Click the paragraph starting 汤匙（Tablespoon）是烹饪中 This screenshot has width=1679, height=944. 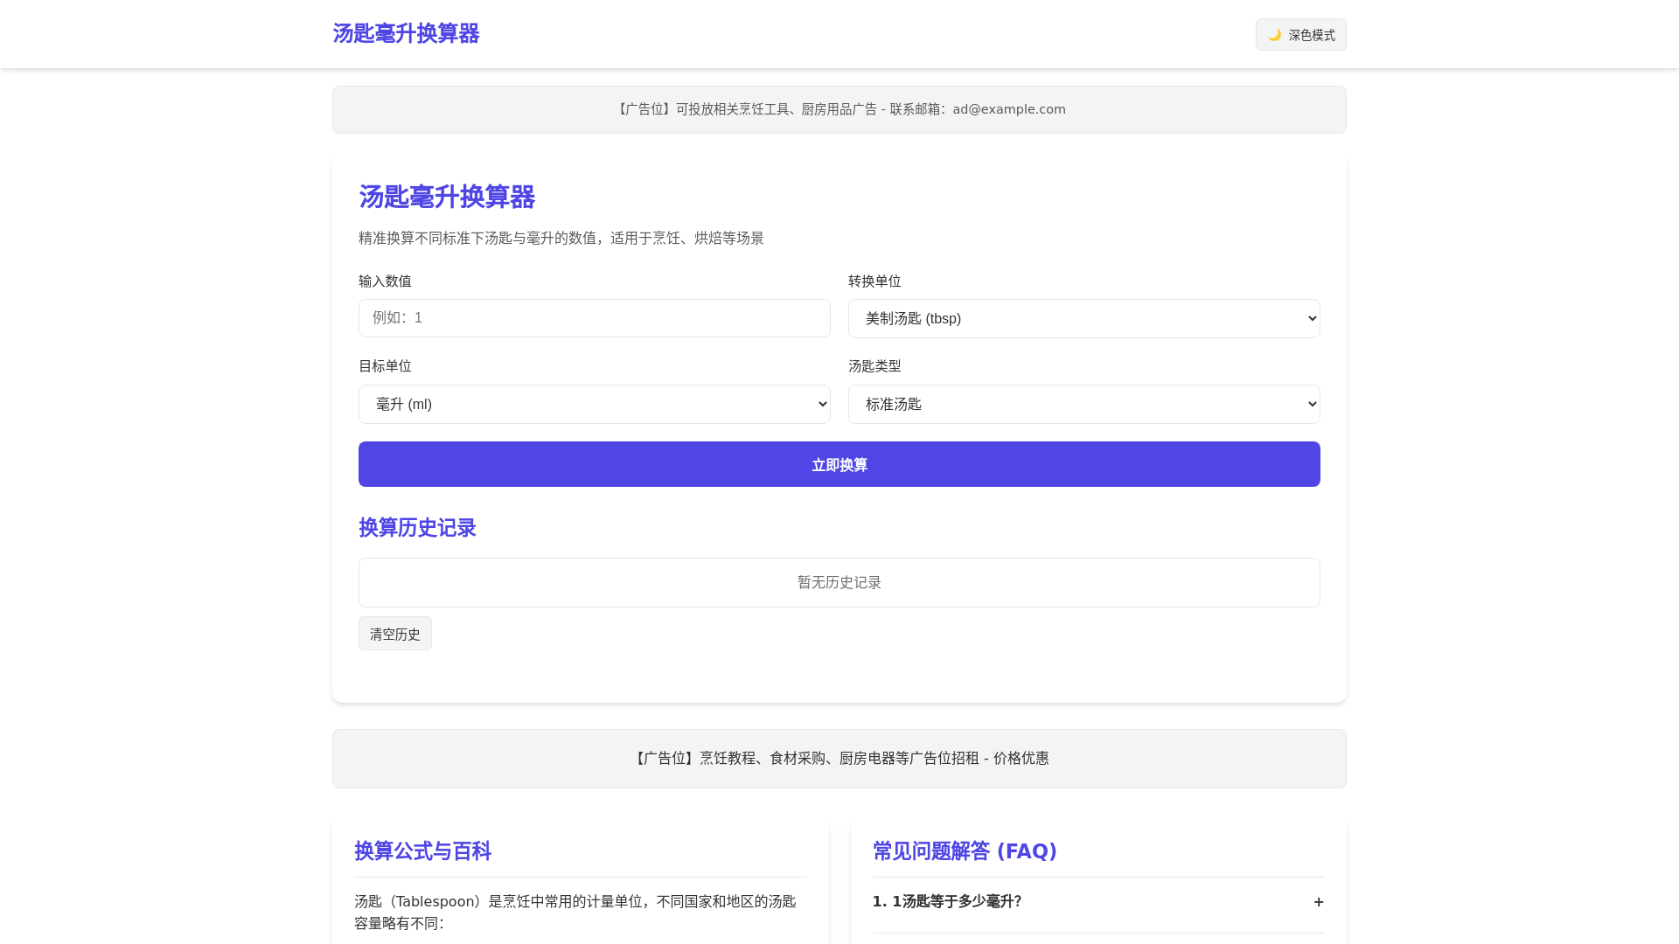pos(575,913)
